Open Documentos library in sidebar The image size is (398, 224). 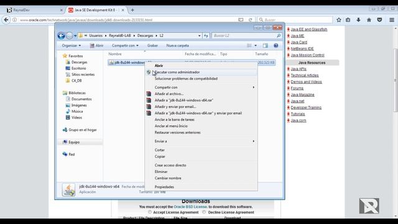point(81,99)
